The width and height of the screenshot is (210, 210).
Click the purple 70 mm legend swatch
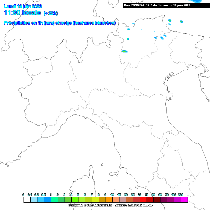pos(171,200)
